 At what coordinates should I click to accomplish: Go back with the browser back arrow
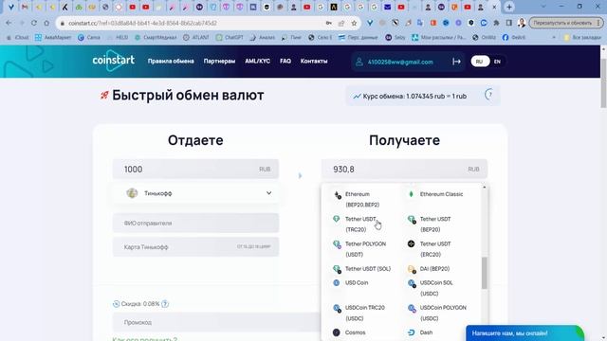(9, 23)
